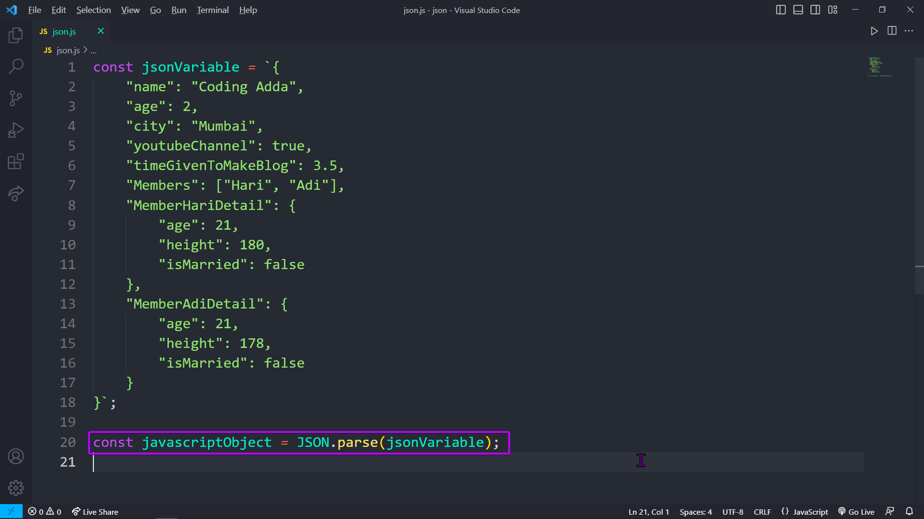Toggle the primary side bar layout
The height and width of the screenshot is (519, 924).
click(781, 10)
